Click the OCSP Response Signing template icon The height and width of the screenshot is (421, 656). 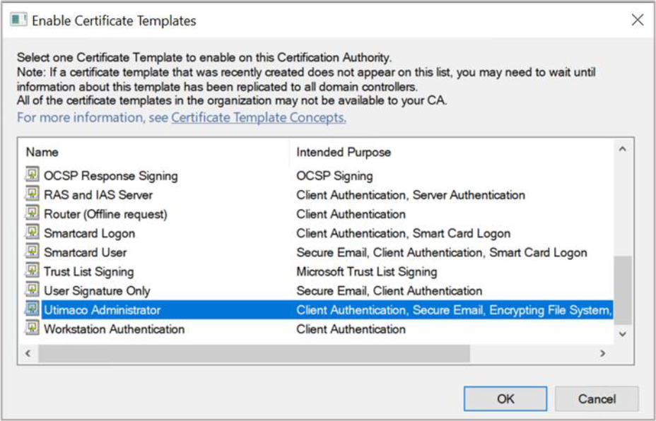pyautogui.click(x=33, y=176)
